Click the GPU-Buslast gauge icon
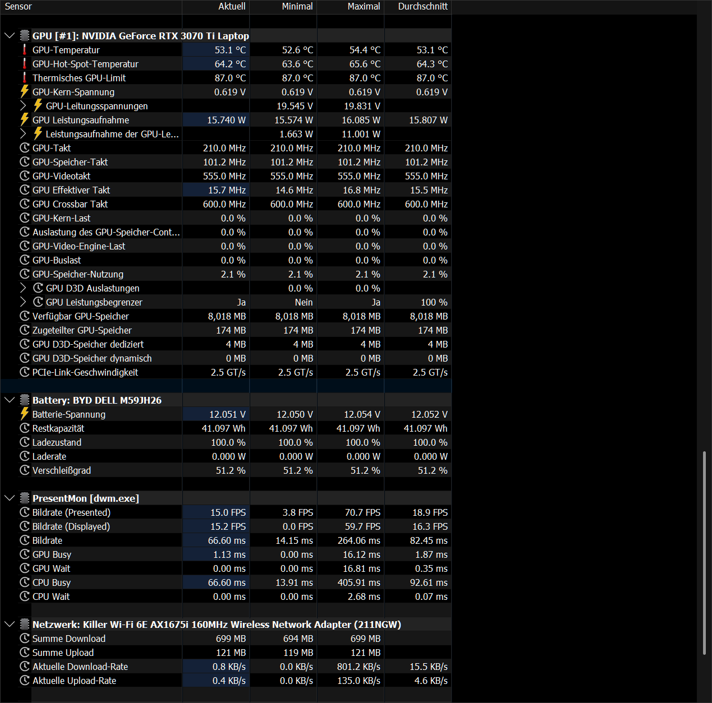 [x=25, y=260]
